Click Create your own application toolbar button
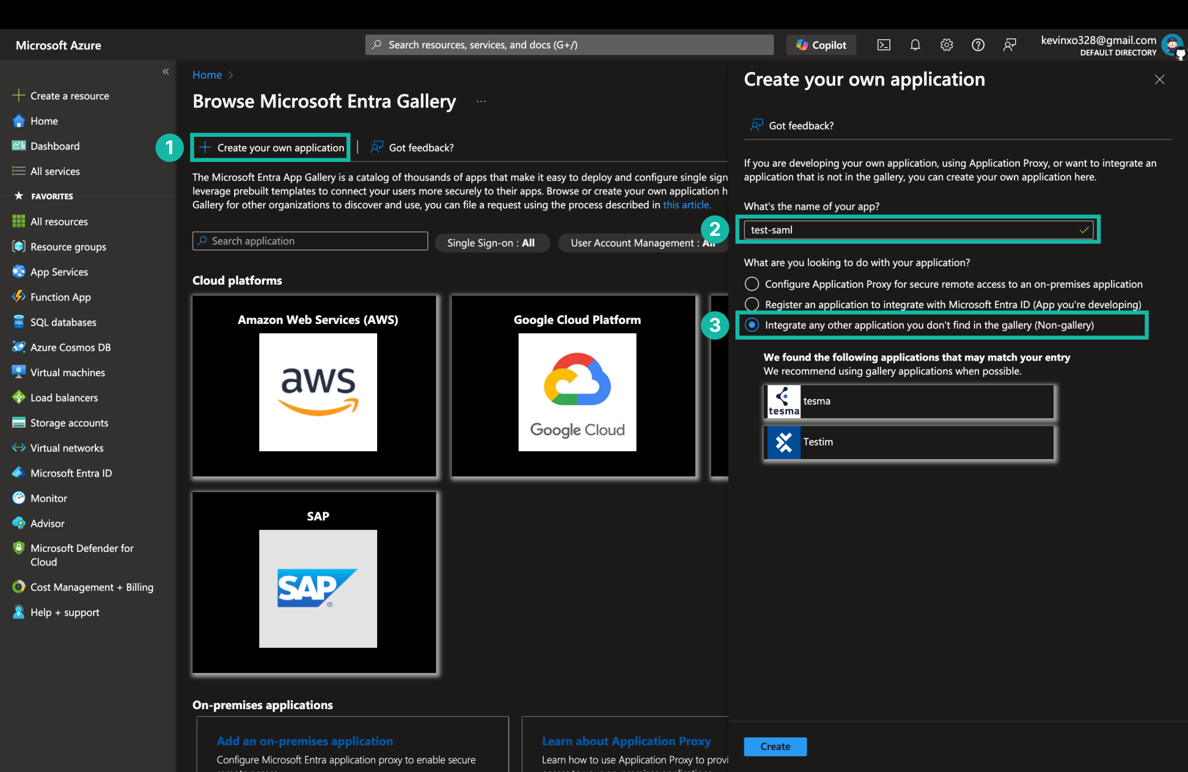 (271, 148)
